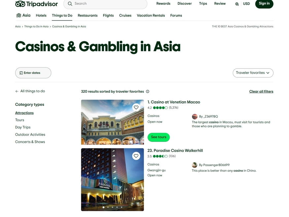Viewport: 289px width, 217px height.
Task: Open Traveler favorites sort dropdown
Action: pos(253,73)
